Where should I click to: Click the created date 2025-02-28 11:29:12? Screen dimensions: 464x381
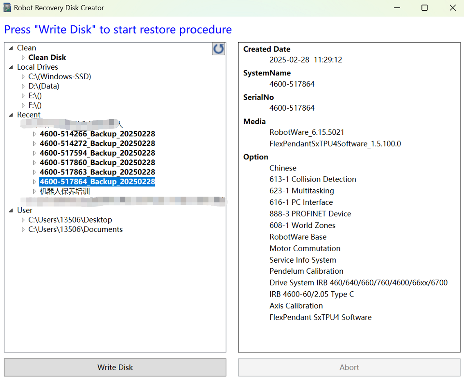(306, 60)
